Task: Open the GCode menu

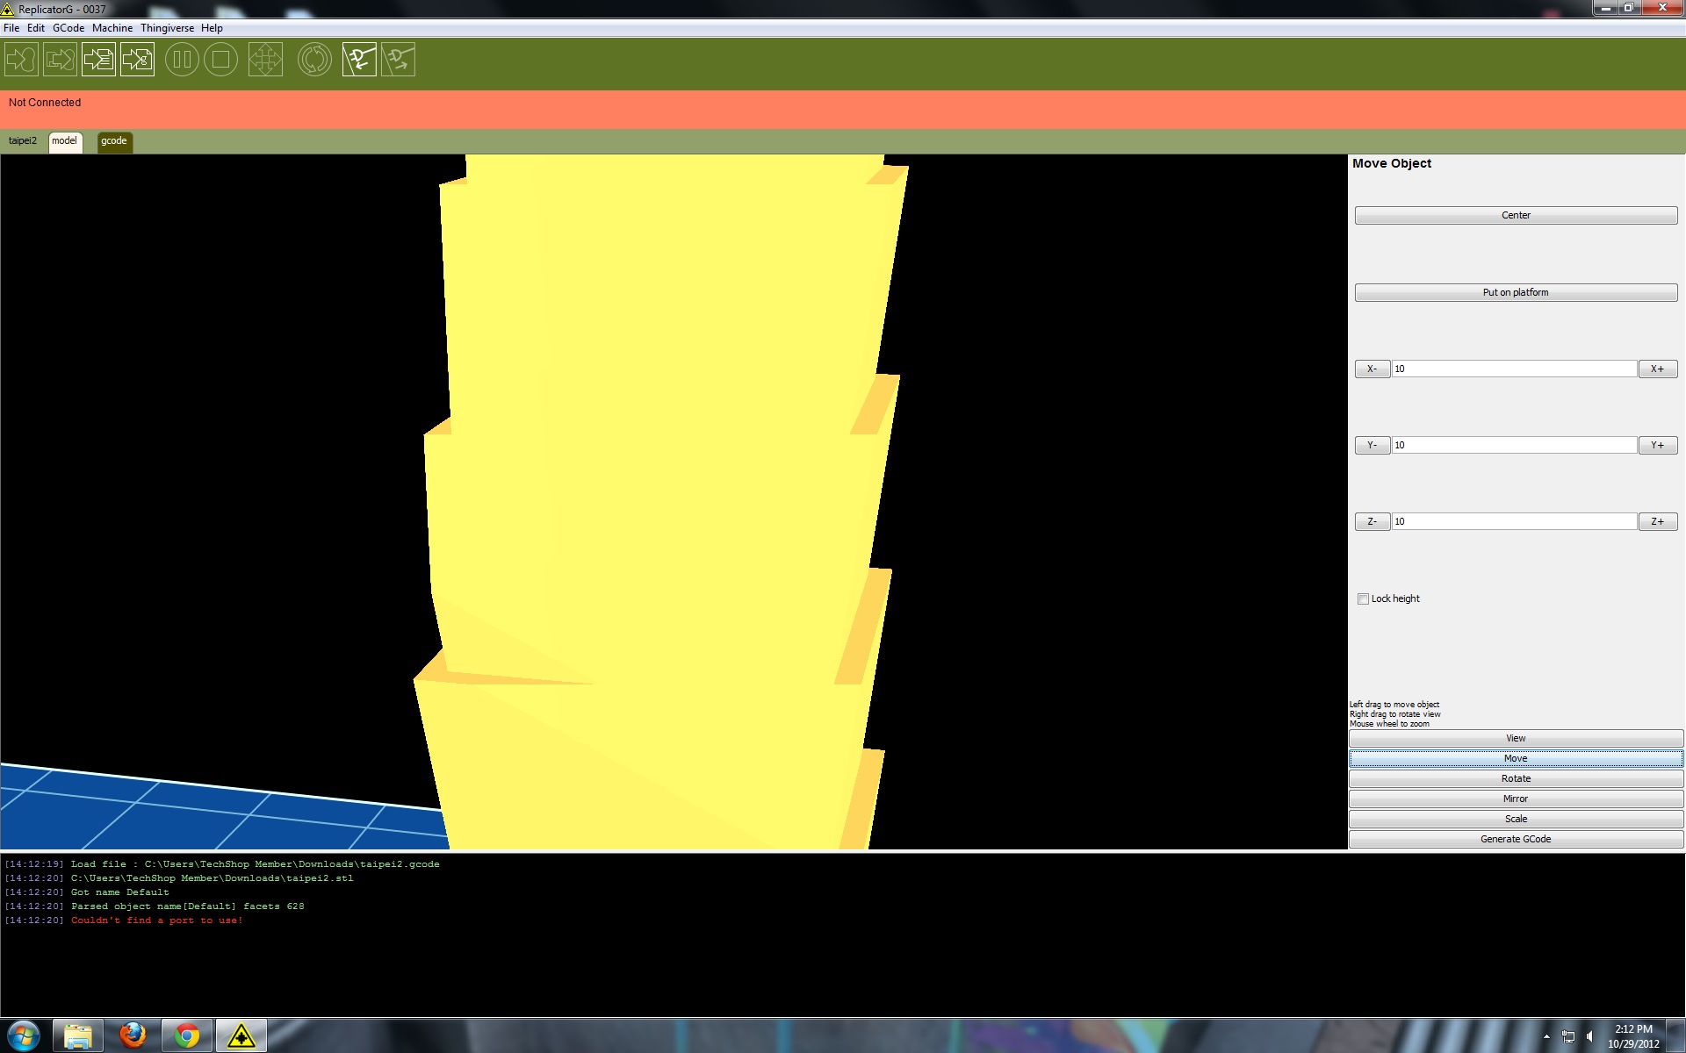Action: pos(68,28)
